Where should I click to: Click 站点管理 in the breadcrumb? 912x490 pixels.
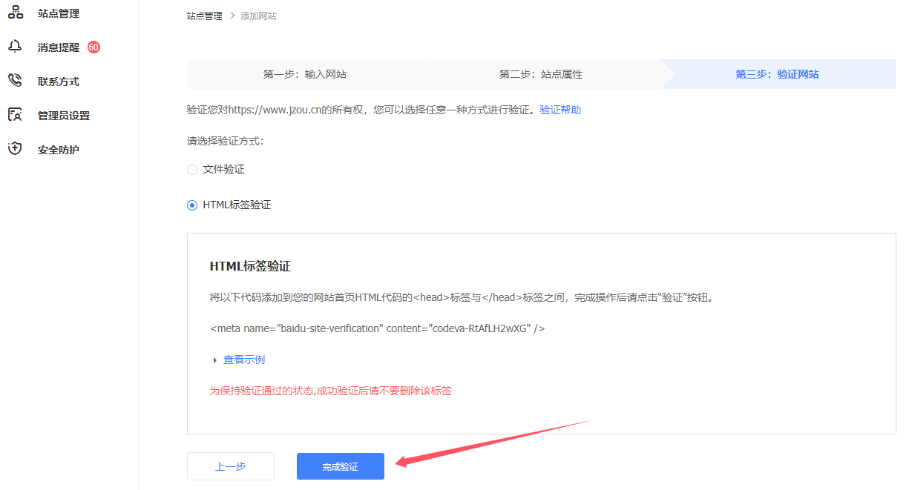click(x=205, y=16)
